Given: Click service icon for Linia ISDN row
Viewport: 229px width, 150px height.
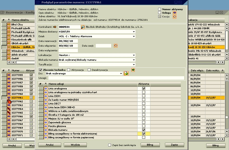Looking at the screenshot, I should [46, 96].
